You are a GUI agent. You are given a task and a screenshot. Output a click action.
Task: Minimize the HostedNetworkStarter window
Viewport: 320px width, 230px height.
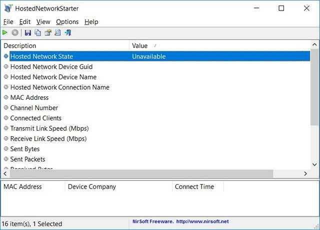point(256,8)
